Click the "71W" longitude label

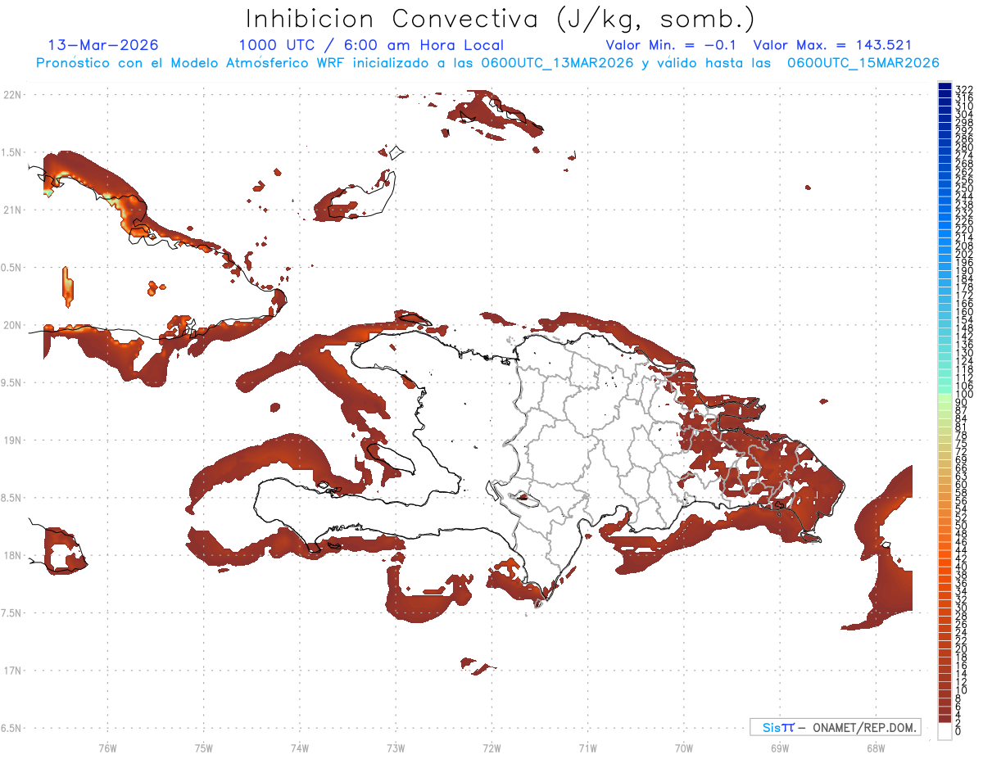587,748
